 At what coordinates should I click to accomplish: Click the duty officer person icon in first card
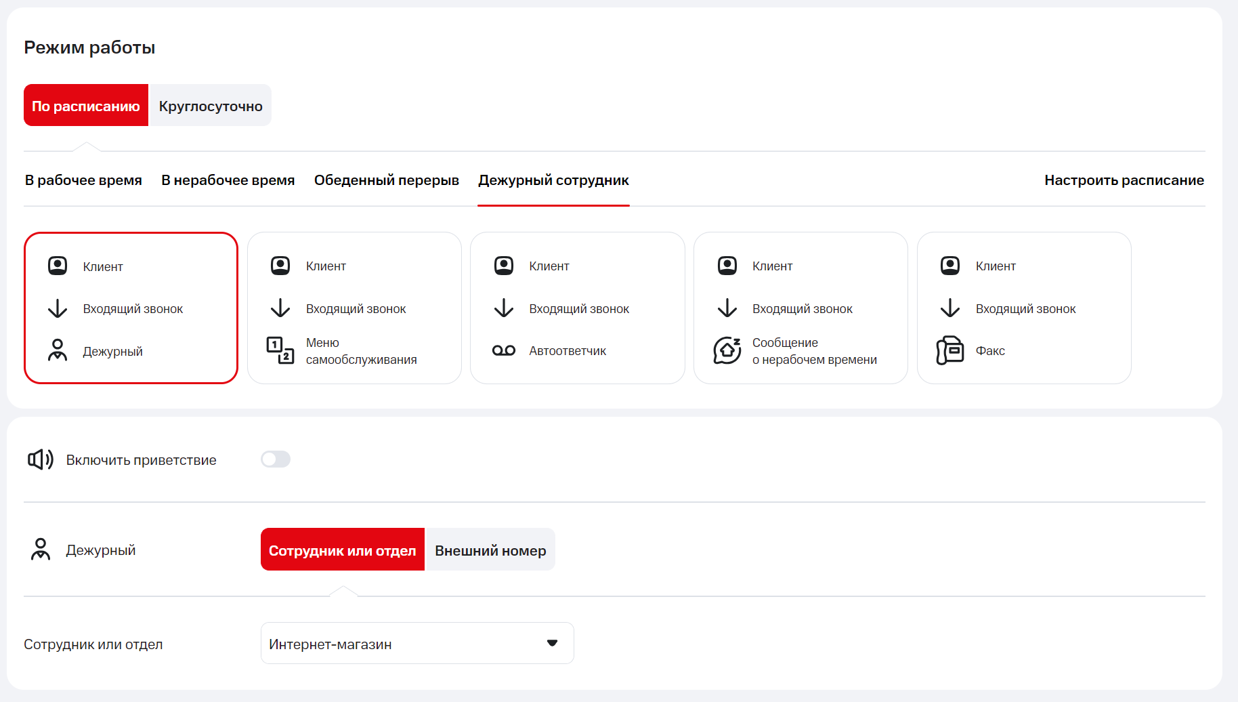click(58, 350)
